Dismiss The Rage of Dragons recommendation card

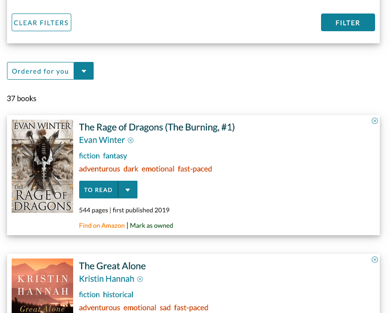point(375,121)
